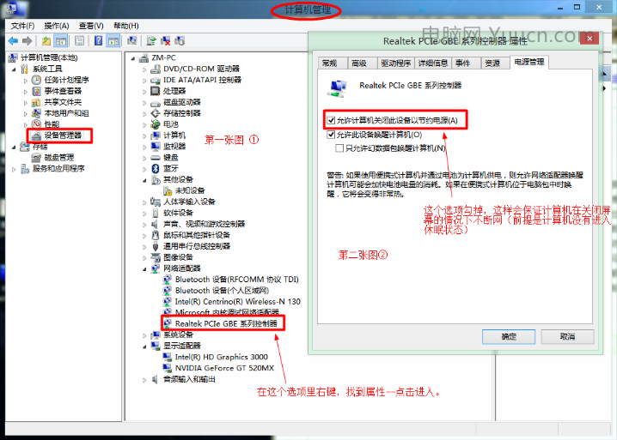Open the 帮助(H) menu

tap(126, 26)
